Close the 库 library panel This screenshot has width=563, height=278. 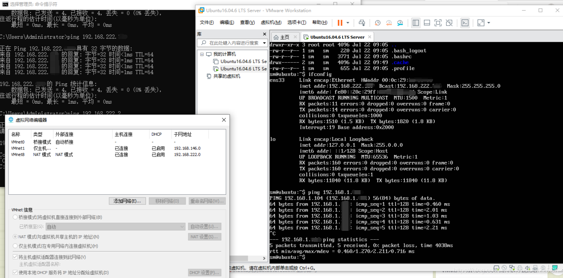(264, 34)
